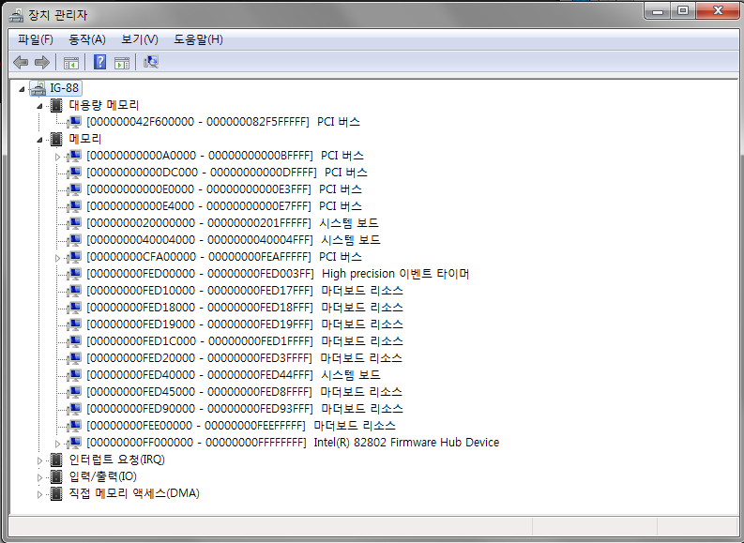The height and width of the screenshot is (543, 744).
Task: Open the Help question mark toolbar icon
Action: 99,62
